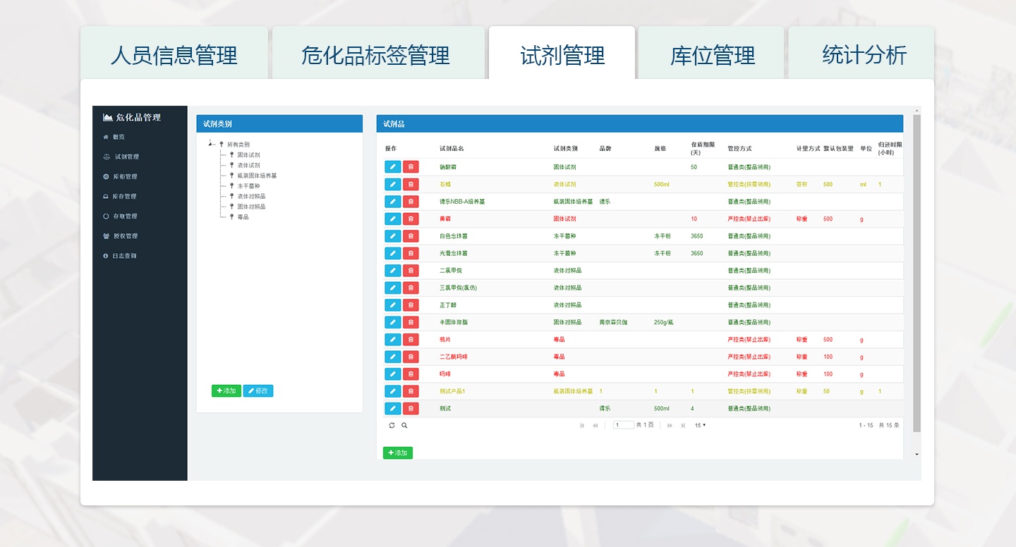Edit the 光滑念珠菌 row

392,253
